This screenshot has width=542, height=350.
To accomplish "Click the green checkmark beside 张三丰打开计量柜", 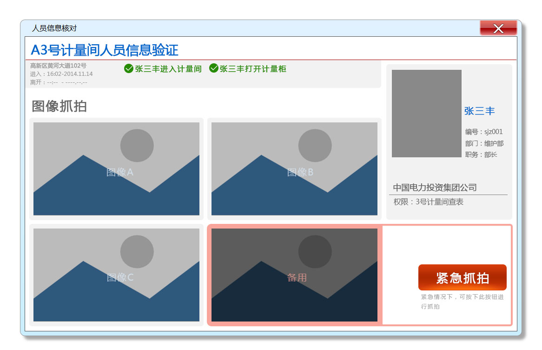I will (x=214, y=69).
